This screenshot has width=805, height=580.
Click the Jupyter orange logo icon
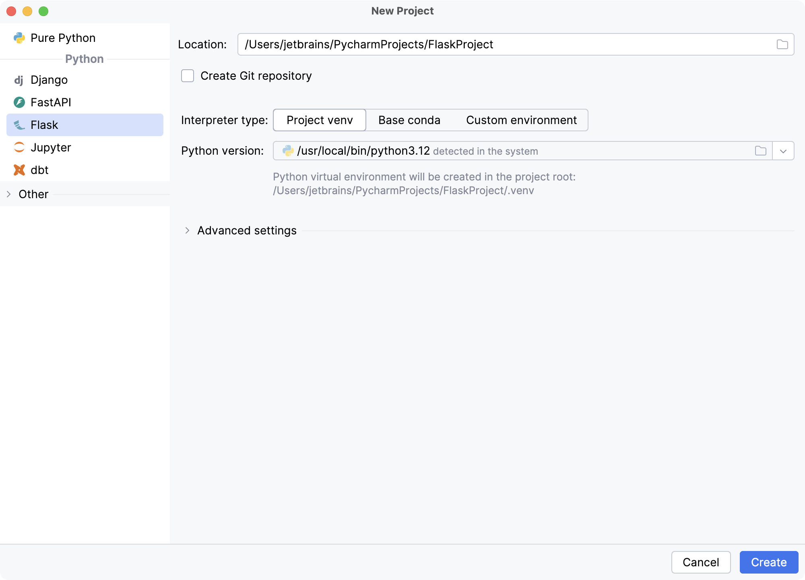click(19, 147)
